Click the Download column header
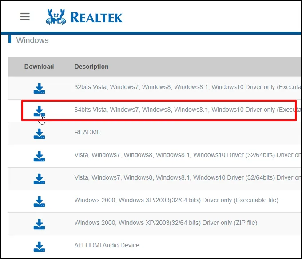 [x=39, y=67]
